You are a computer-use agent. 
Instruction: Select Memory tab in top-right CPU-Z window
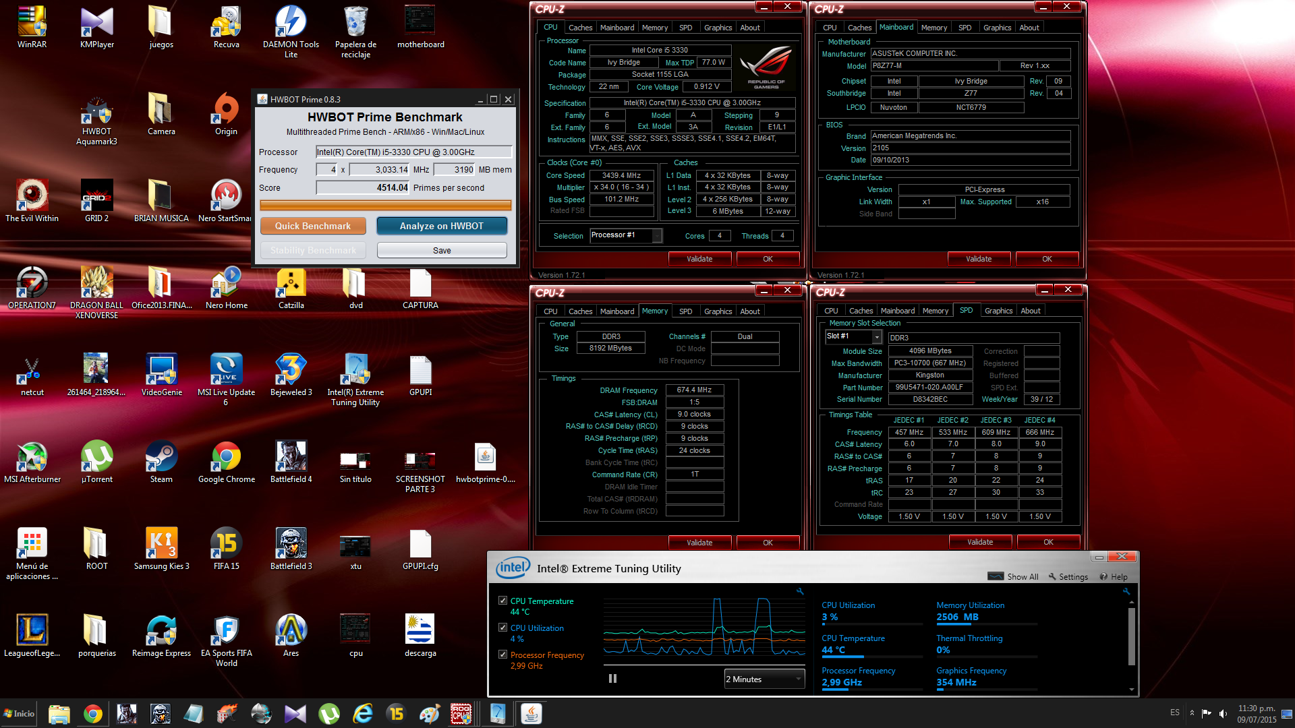(933, 28)
